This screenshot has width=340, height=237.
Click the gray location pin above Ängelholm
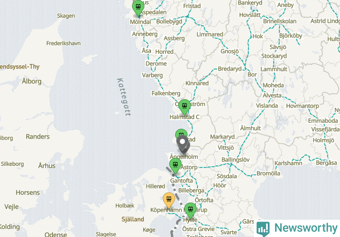coord(183,142)
